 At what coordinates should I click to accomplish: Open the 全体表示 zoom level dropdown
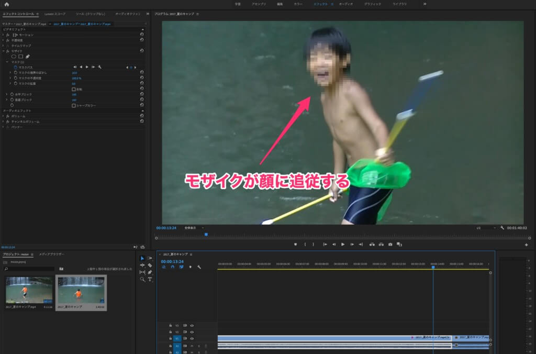[193, 228]
